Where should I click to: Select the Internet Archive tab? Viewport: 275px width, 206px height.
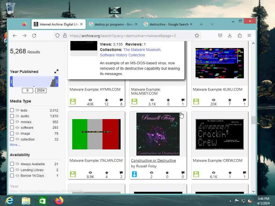[59, 24]
